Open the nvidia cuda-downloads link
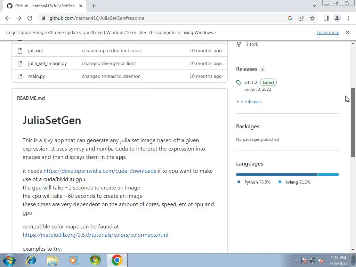The height and width of the screenshot is (267, 356). click(x=100, y=171)
